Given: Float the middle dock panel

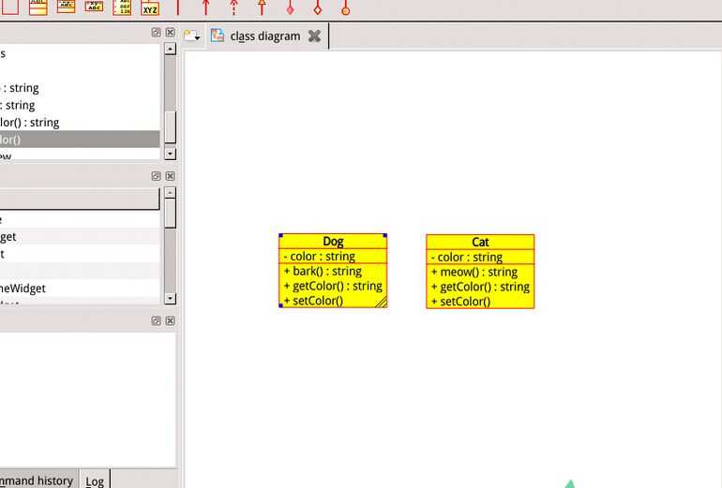Looking at the screenshot, I should coord(156,176).
